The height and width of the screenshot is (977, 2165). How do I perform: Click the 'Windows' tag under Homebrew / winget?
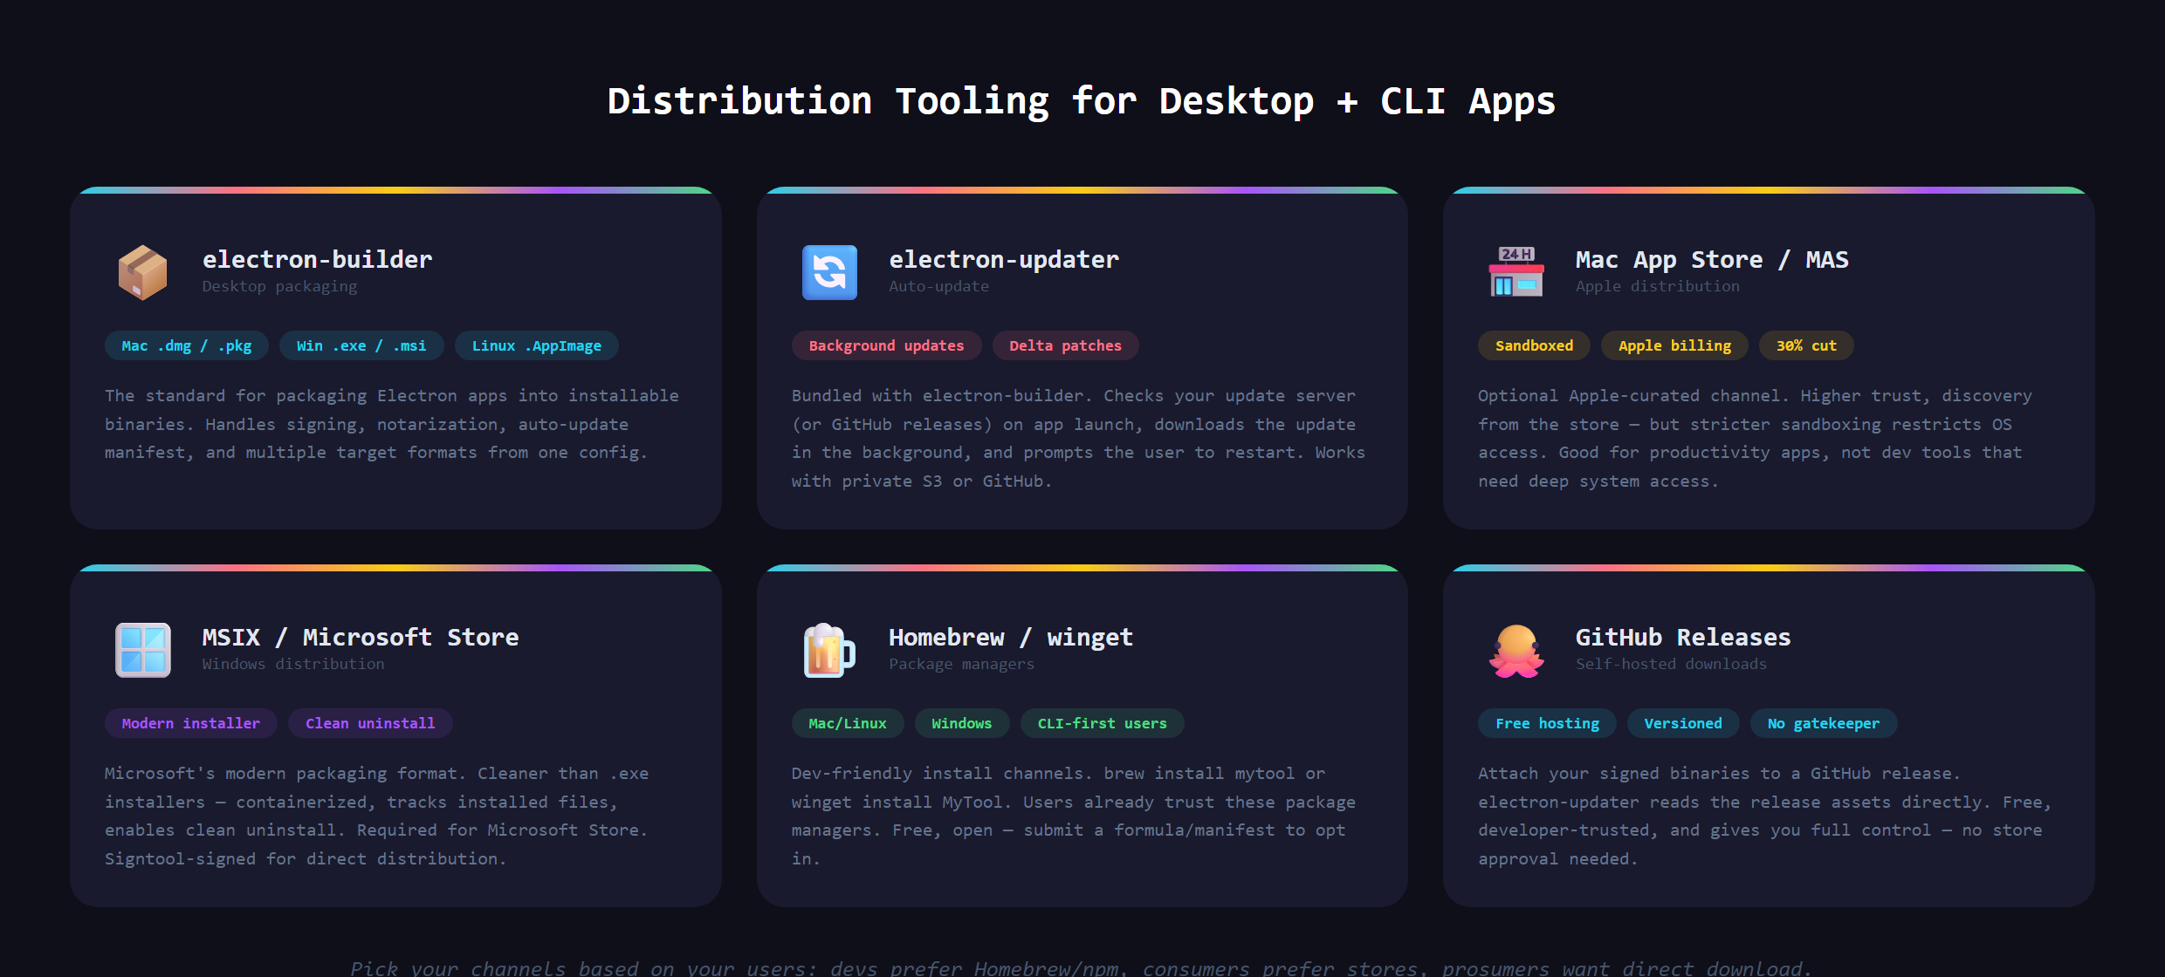(962, 723)
